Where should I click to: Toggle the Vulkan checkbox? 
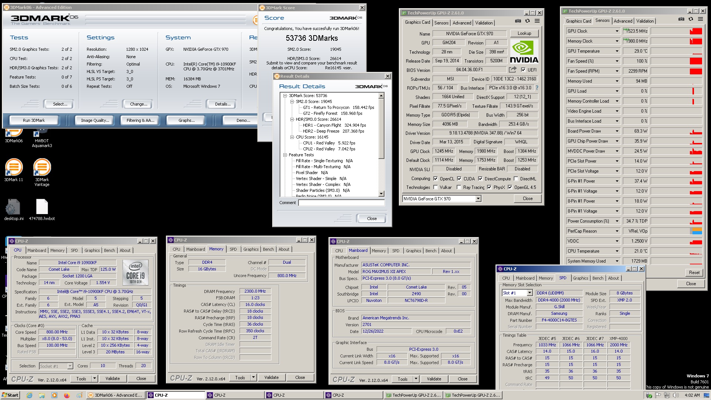click(x=435, y=187)
